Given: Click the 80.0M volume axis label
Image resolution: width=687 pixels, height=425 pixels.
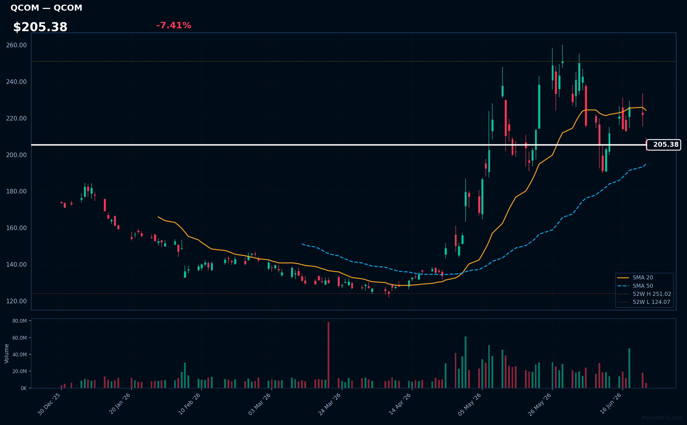Looking at the screenshot, I should (20, 321).
